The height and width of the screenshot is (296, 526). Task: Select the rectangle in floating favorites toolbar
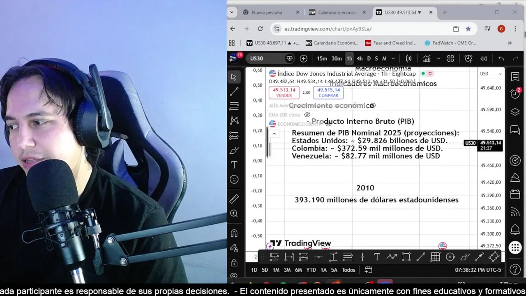[406, 257]
